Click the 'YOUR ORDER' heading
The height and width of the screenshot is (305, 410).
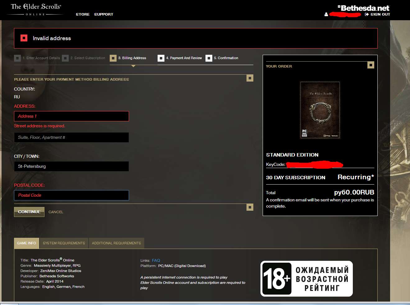[x=279, y=66]
